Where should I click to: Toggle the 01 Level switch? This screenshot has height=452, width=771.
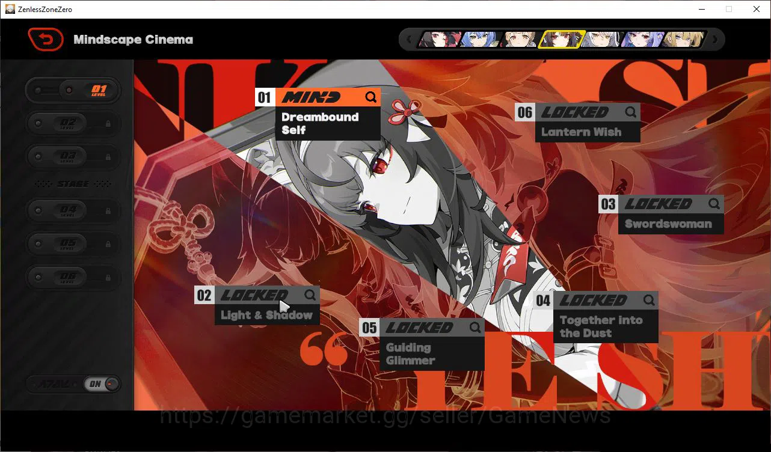(73, 90)
